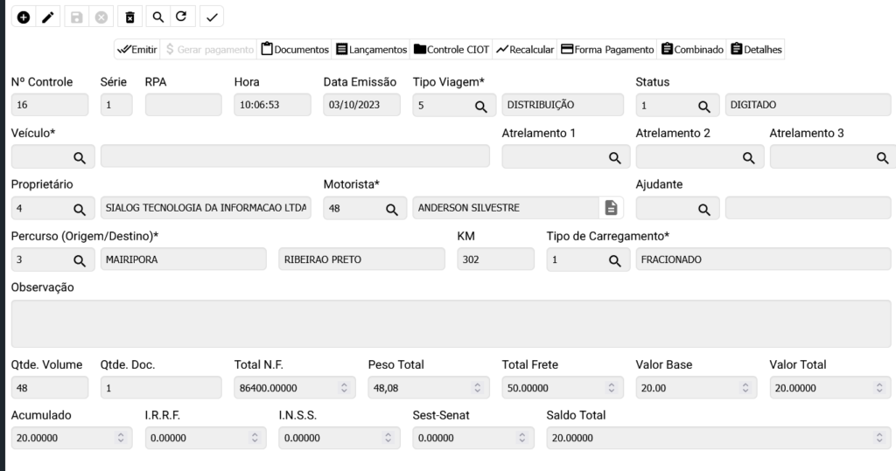
Task: Open the Motorista document icon
Action: pyautogui.click(x=611, y=208)
